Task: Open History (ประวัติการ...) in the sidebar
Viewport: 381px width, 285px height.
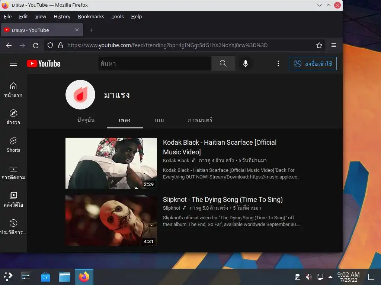Action: click(13, 227)
